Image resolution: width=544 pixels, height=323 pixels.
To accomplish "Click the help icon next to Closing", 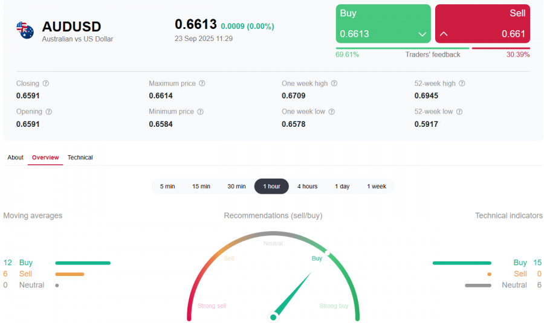I will tap(46, 83).
